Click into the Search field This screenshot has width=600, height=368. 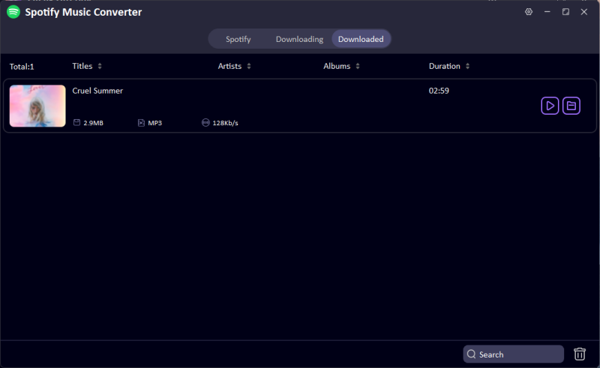pyautogui.click(x=513, y=355)
